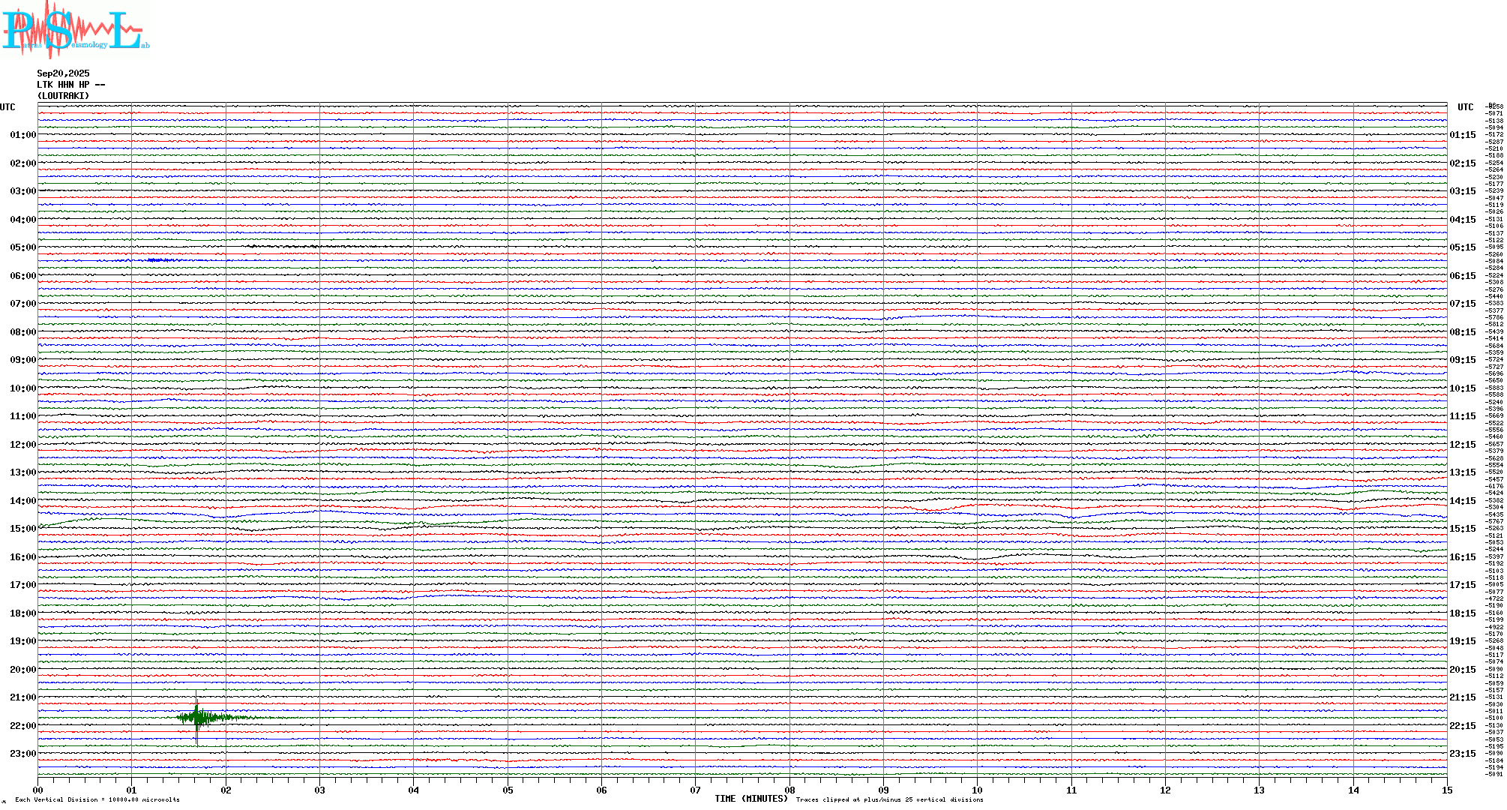Click the right-side 04:15 time label
This screenshot has width=1507, height=810.
tap(1463, 220)
